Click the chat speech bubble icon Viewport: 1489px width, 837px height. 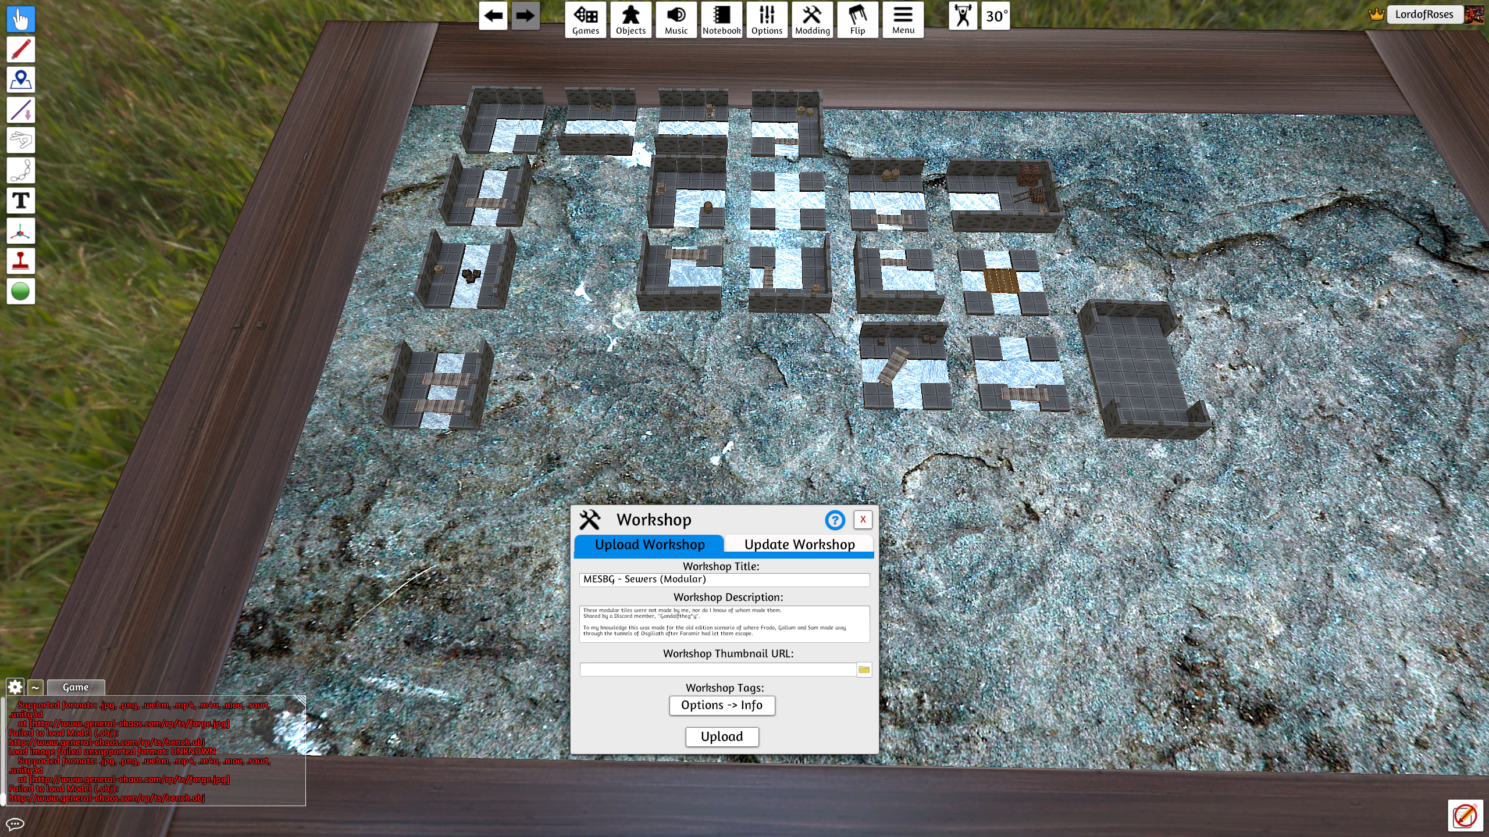click(x=15, y=824)
